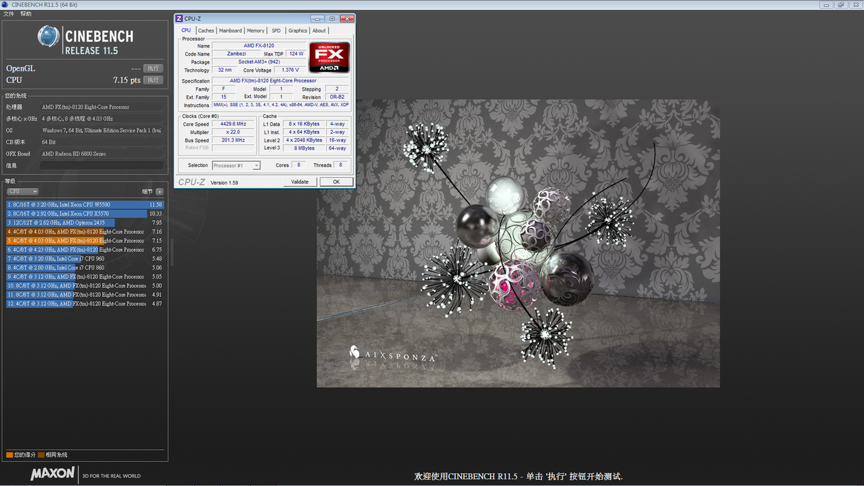Open the 帮助 menu in Cinebench
The height and width of the screenshot is (486, 864).
click(x=26, y=13)
